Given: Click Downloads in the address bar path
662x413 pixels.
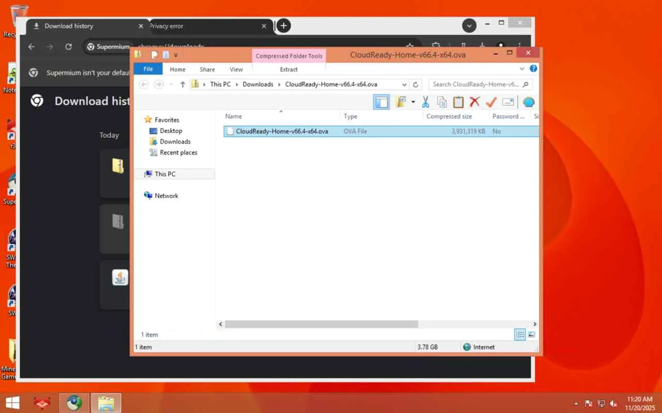Looking at the screenshot, I should (x=258, y=84).
